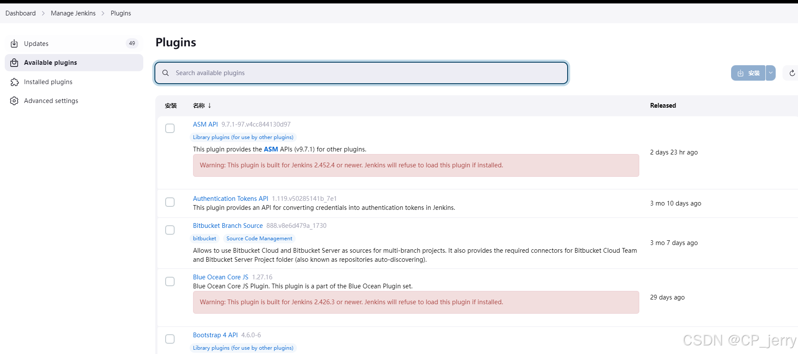
Task: Click the Plugins page heading
Action: [176, 42]
